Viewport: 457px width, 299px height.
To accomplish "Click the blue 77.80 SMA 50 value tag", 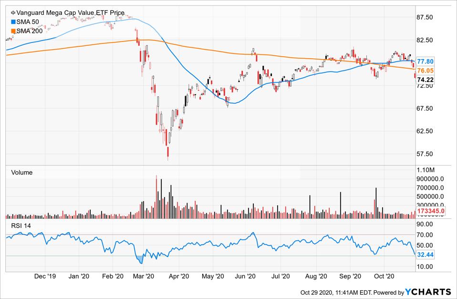I will click(x=425, y=62).
